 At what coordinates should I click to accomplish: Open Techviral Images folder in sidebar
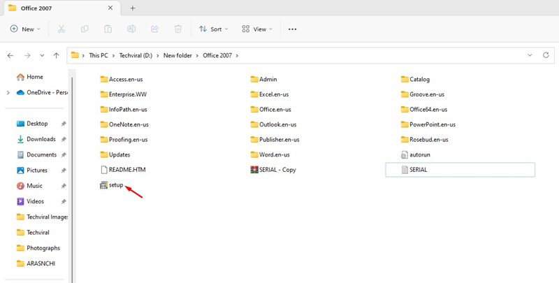point(42,217)
